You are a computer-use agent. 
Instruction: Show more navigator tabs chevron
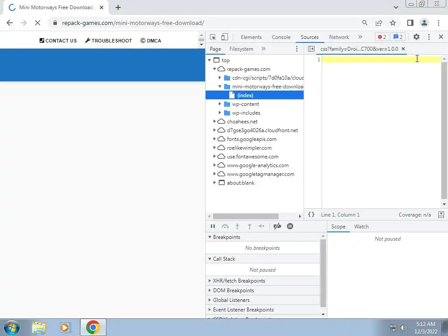[263, 49]
